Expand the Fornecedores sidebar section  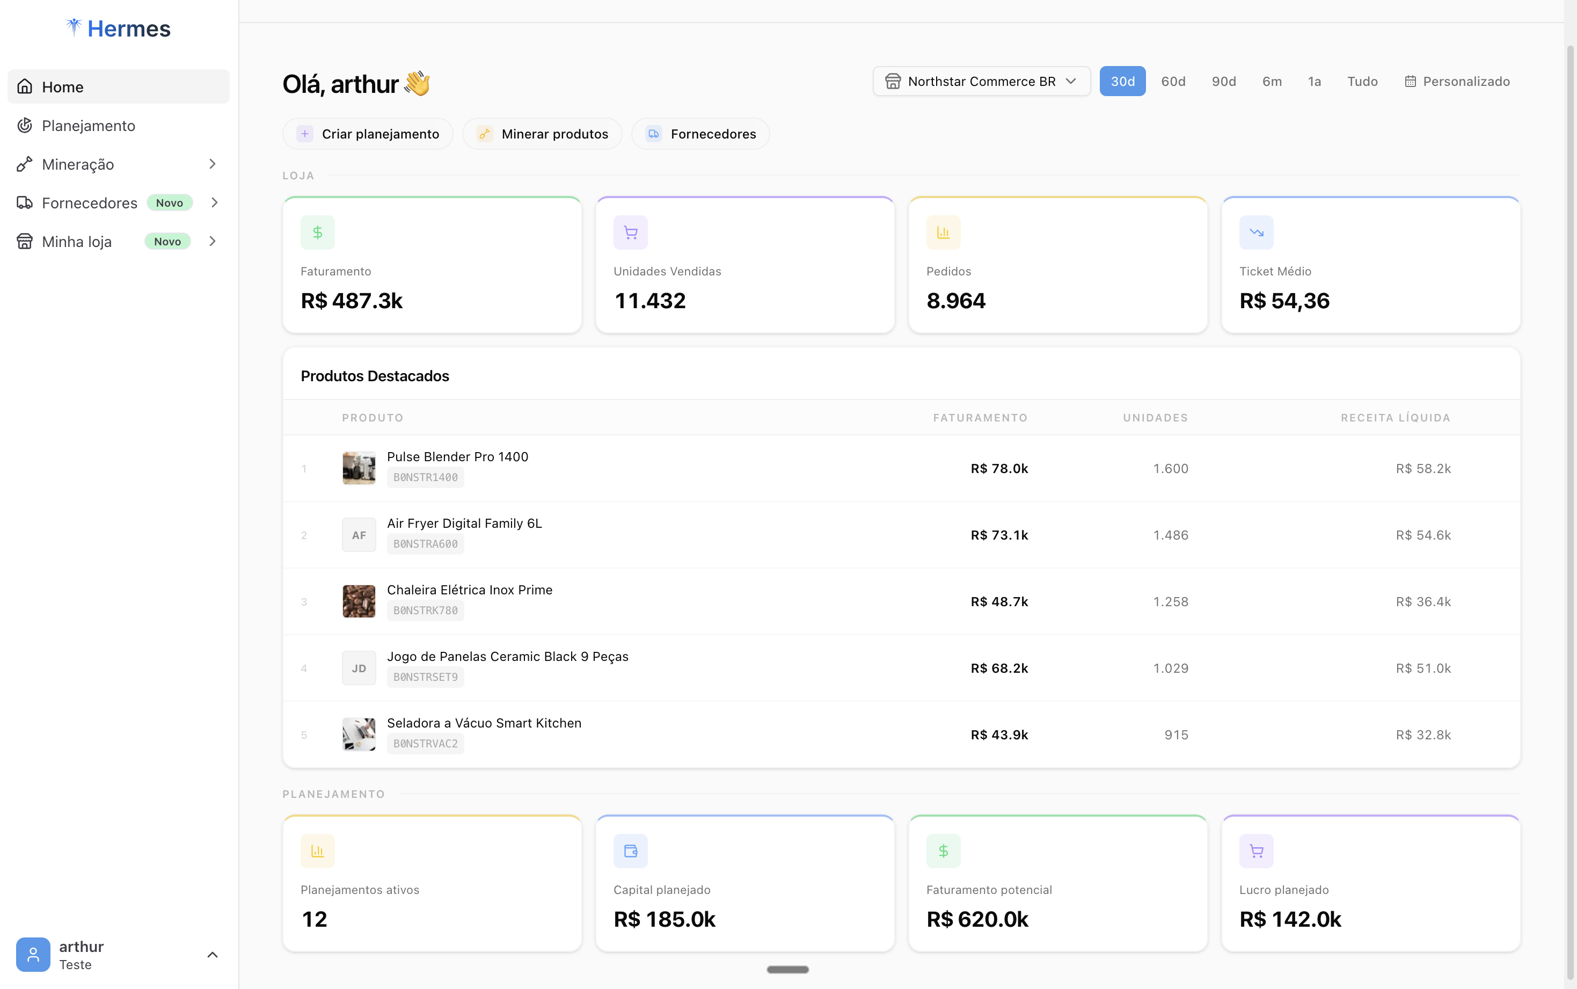point(215,203)
